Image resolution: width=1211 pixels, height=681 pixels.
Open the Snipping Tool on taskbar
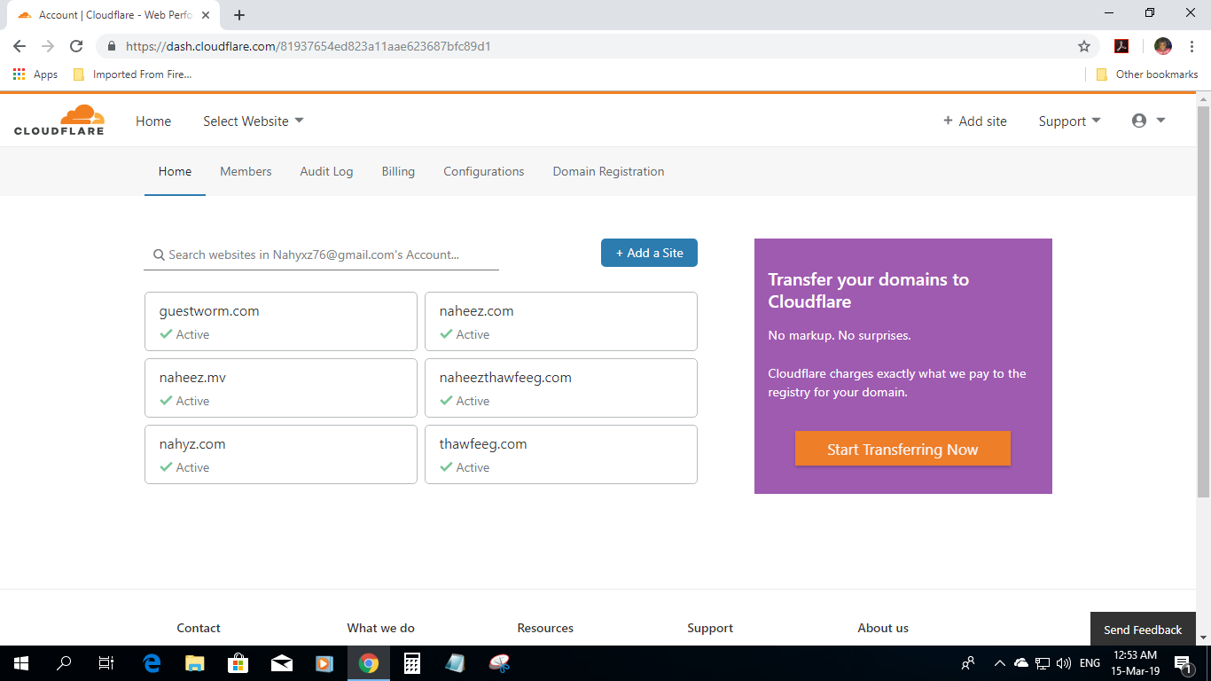tap(499, 663)
